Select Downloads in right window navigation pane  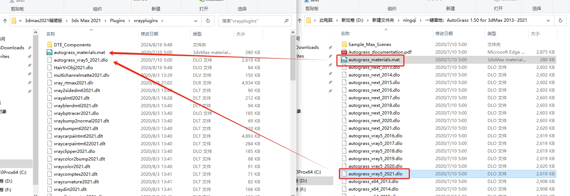308,47
